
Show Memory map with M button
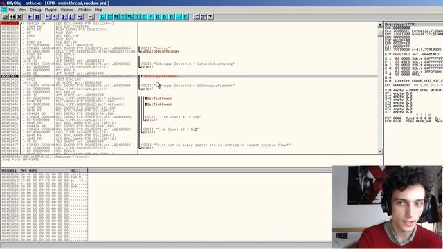click(116, 17)
